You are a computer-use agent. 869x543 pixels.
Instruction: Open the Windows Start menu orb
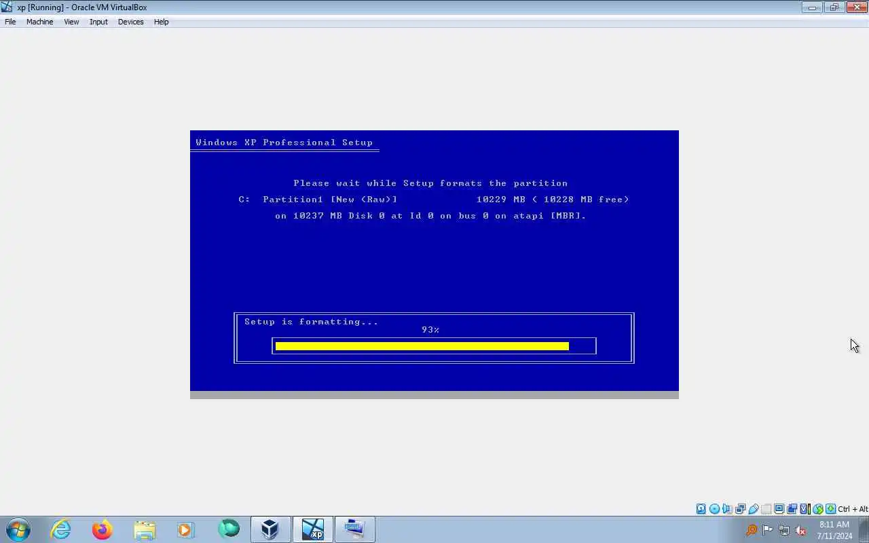click(x=18, y=529)
